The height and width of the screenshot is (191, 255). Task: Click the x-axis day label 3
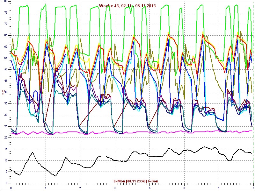(115, 188)
